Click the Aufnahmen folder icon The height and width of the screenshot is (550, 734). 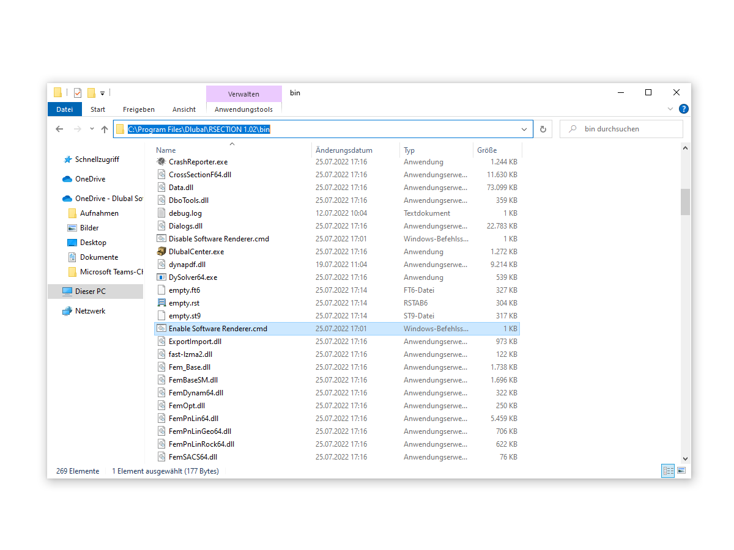tap(72, 213)
